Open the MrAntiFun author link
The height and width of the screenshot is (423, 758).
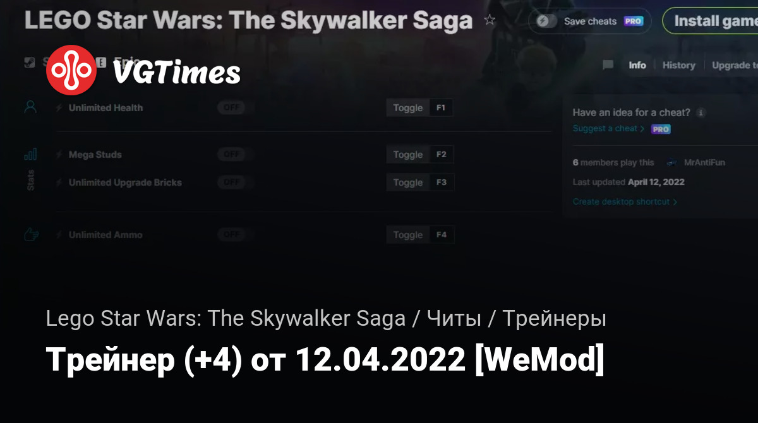pos(704,162)
